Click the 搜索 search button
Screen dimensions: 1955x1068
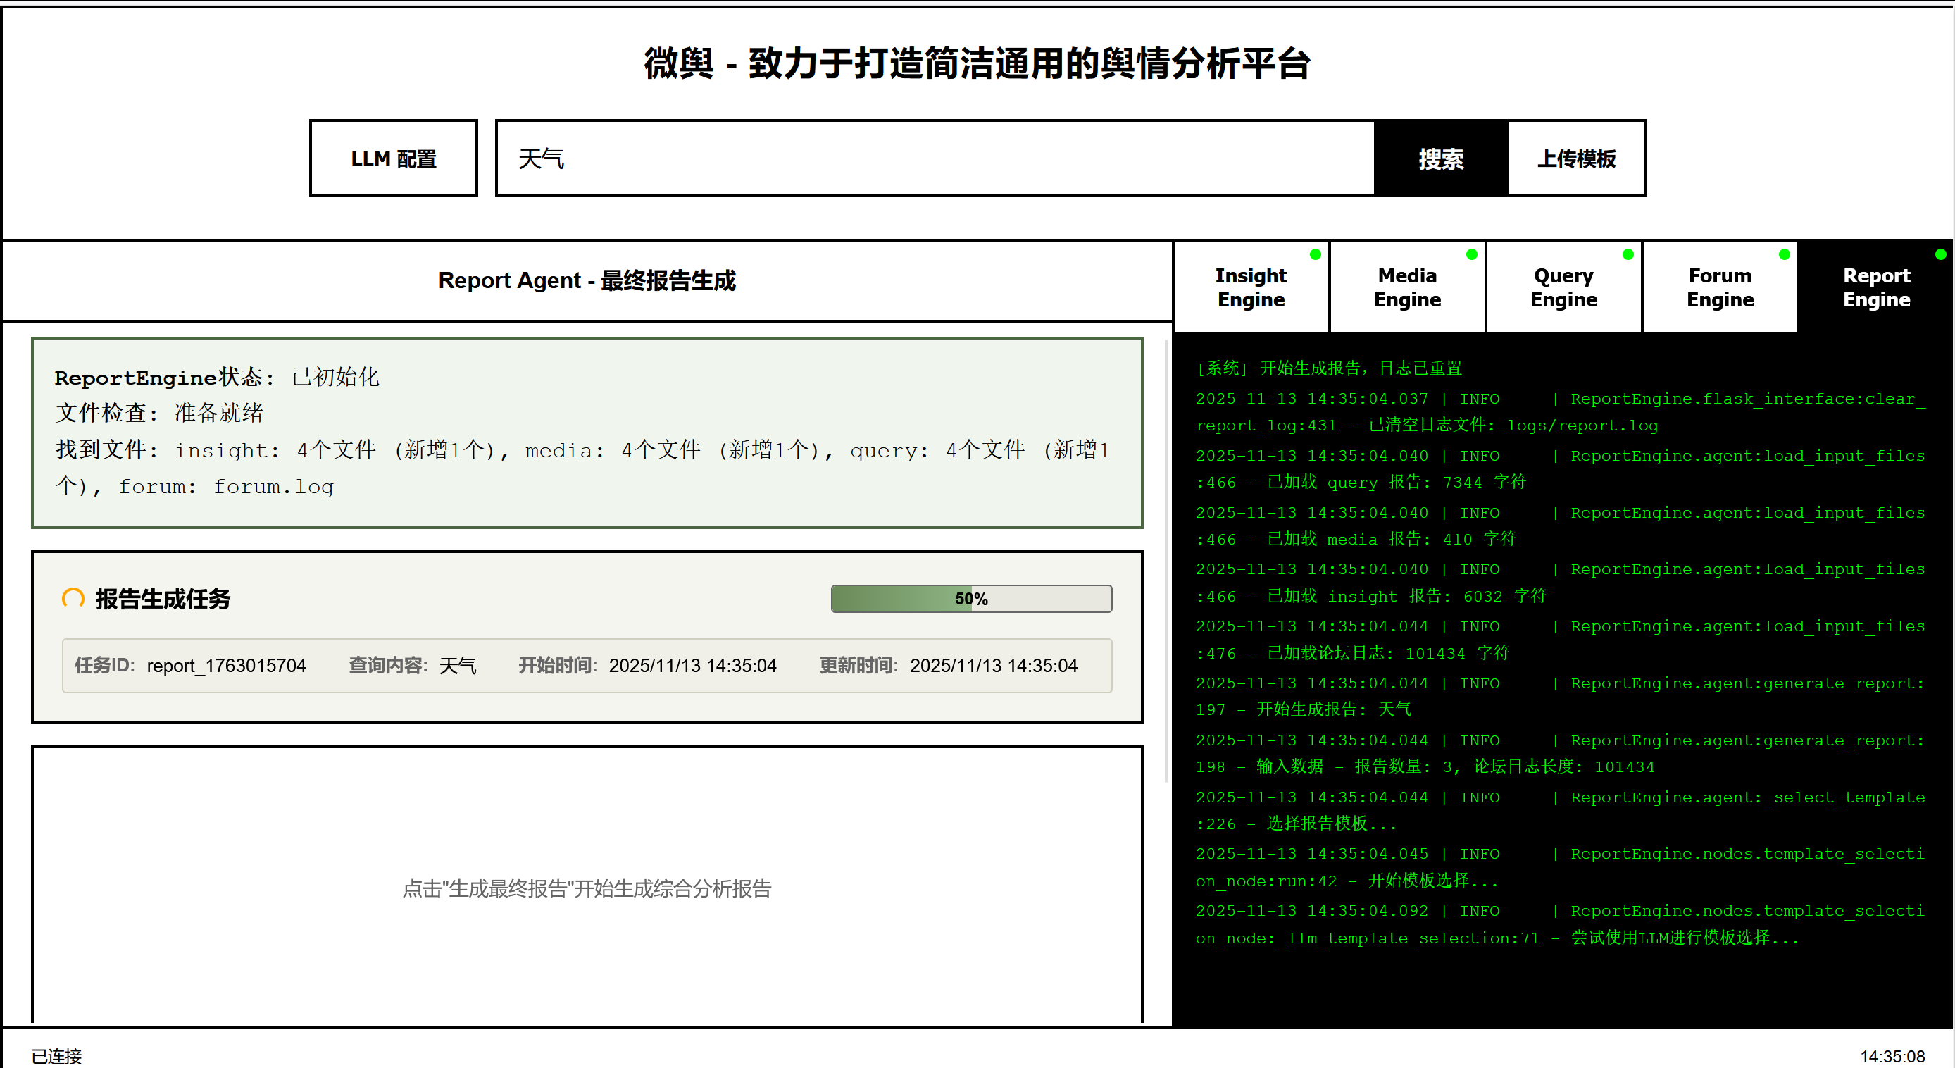pyautogui.click(x=1440, y=158)
